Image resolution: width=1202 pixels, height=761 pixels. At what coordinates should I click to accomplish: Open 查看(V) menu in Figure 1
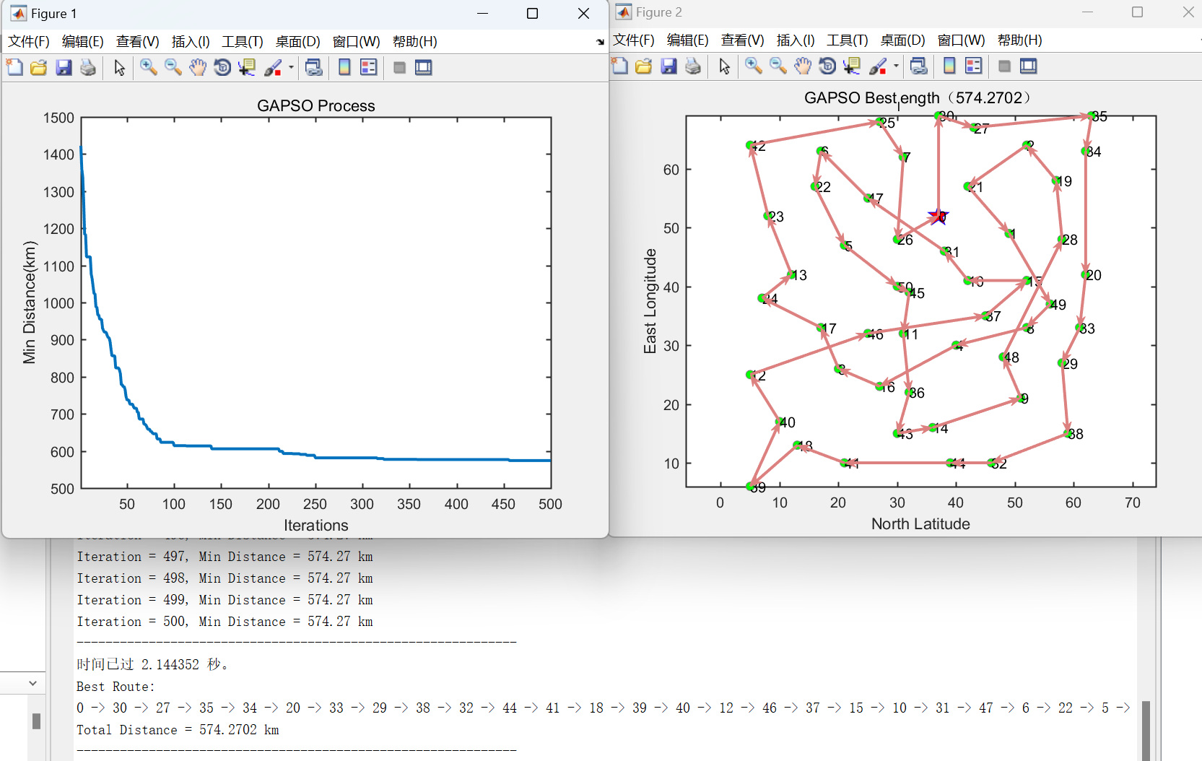[x=138, y=42]
